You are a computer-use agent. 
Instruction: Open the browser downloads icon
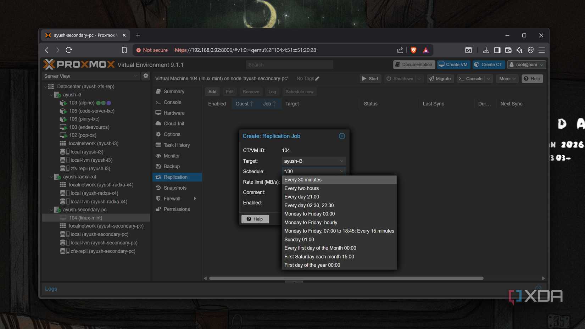486,50
